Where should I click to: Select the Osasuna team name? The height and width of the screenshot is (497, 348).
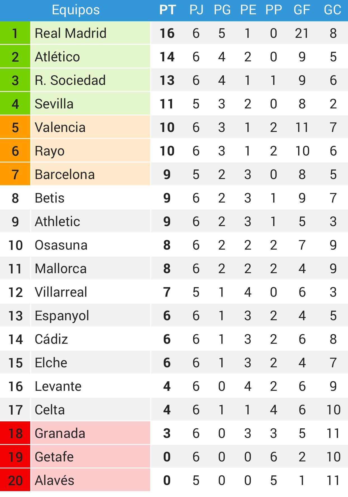pos(61,245)
